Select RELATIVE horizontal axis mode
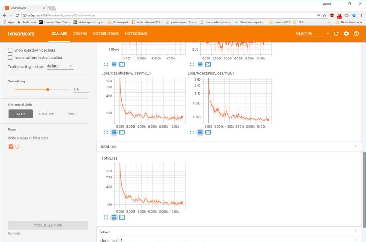Screen dimensions: 366x242 coord(47,114)
